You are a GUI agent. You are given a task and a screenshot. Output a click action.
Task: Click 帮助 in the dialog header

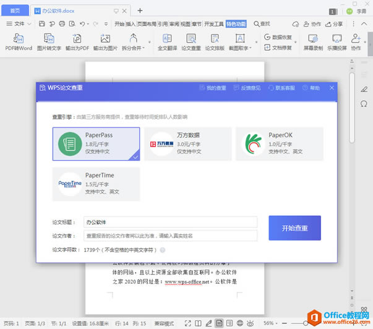pos(311,88)
